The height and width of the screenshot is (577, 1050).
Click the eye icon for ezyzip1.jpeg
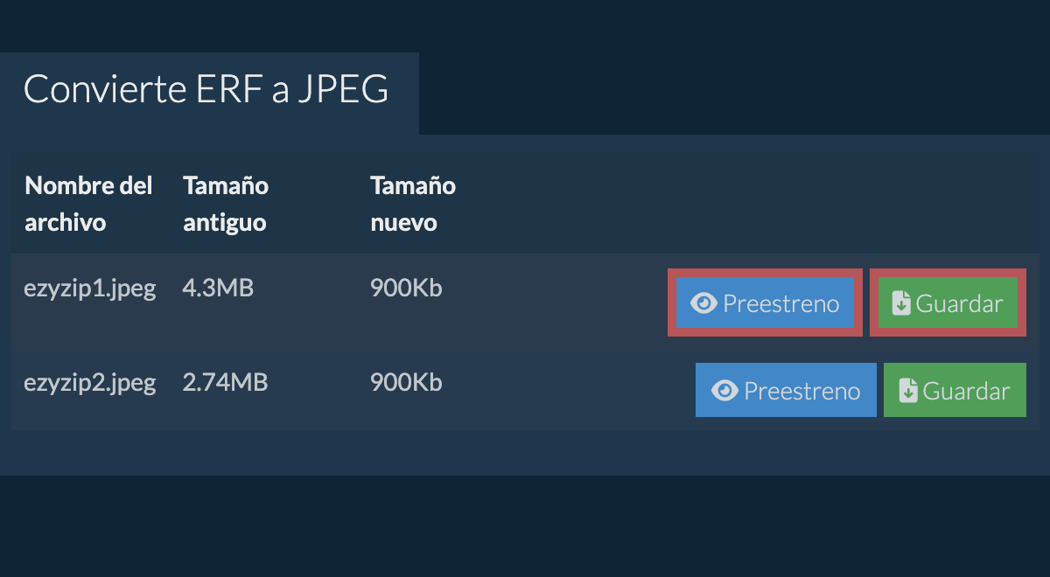pyautogui.click(x=703, y=303)
